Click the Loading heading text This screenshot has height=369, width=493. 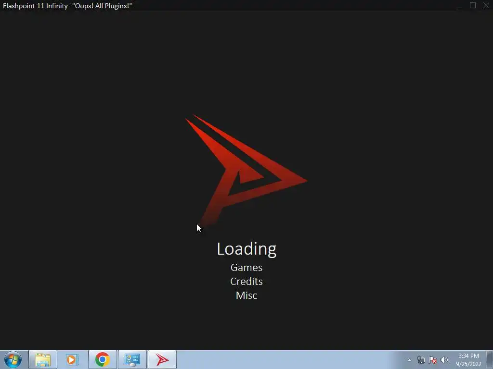[x=247, y=249]
